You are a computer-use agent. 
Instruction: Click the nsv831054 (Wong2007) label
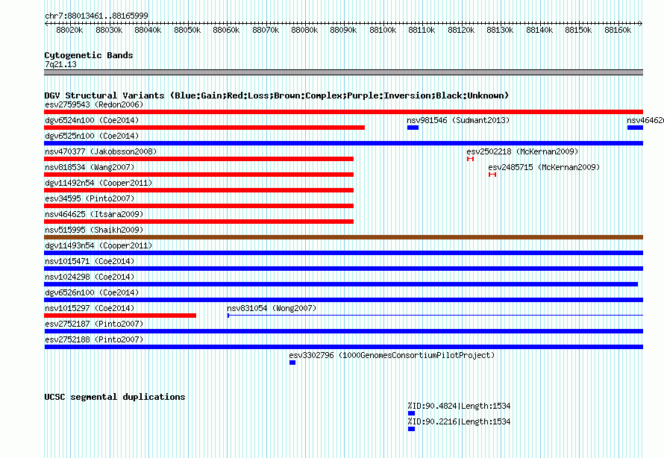pos(272,308)
